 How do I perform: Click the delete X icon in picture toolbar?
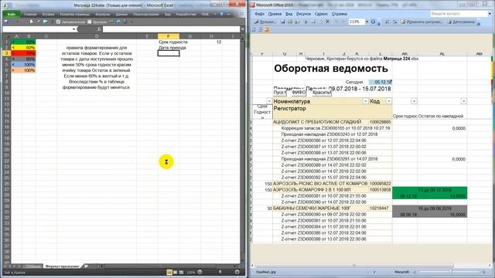coord(327,22)
